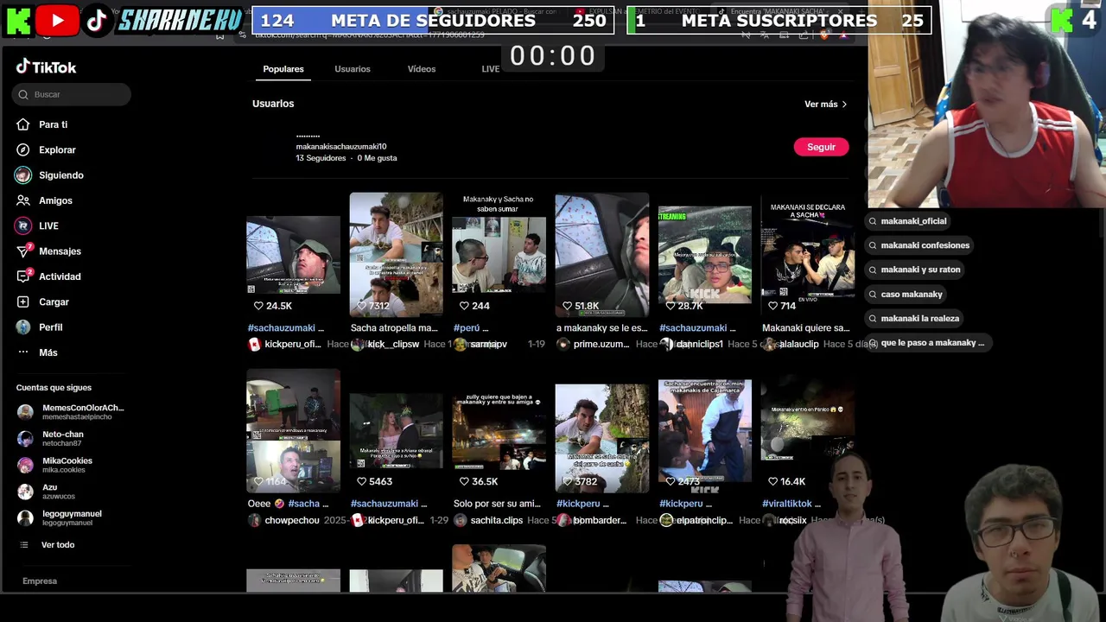
Task: Switch to the LIVE results tab
Action: click(491, 69)
